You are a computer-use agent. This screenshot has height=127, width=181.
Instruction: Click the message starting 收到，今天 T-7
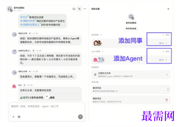[50, 59]
